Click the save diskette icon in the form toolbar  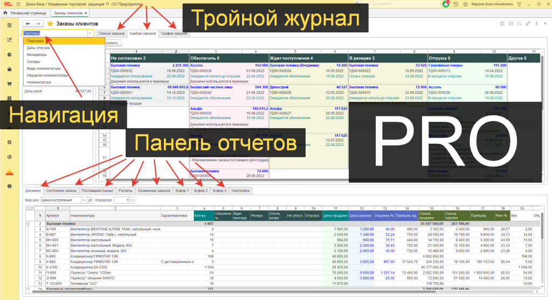coord(502,24)
